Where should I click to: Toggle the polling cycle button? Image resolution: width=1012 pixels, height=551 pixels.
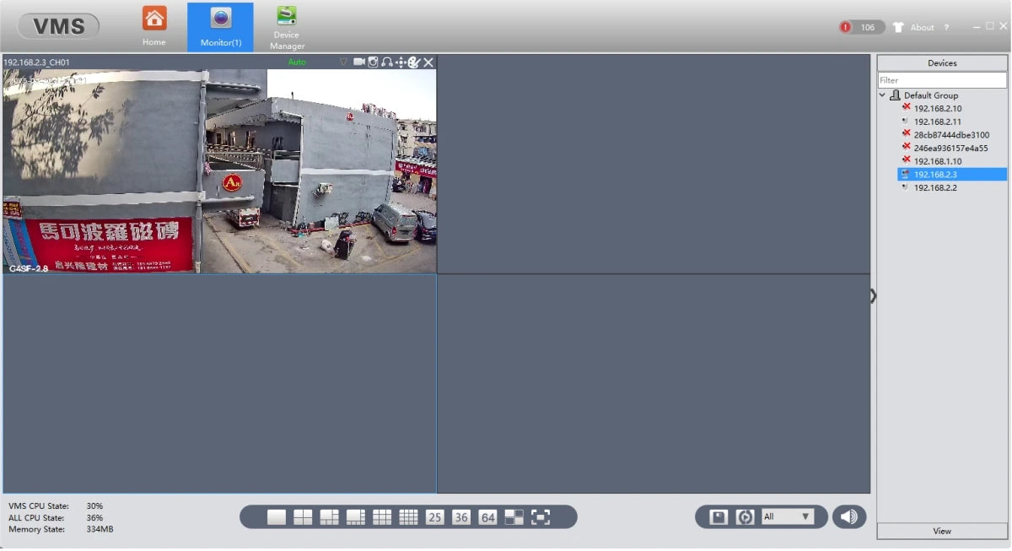point(745,517)
